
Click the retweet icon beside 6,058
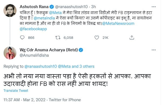coord(58,38)
